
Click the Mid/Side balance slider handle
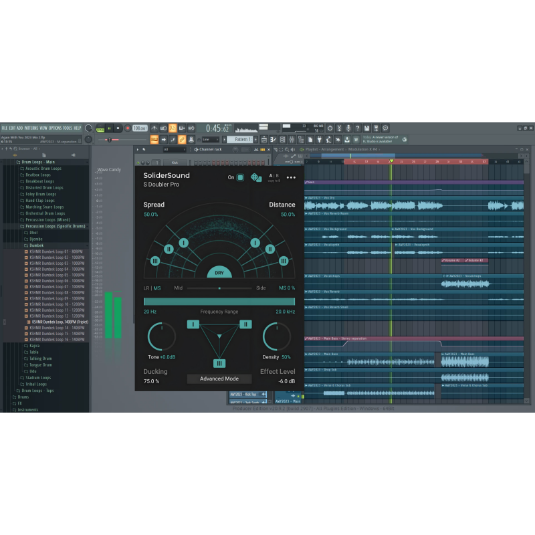pyautogui.click(x=219, y=288)
